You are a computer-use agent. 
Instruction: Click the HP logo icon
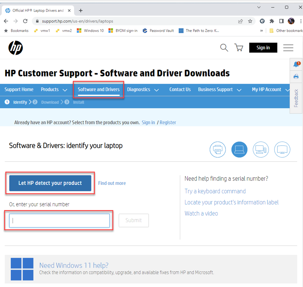15,48
